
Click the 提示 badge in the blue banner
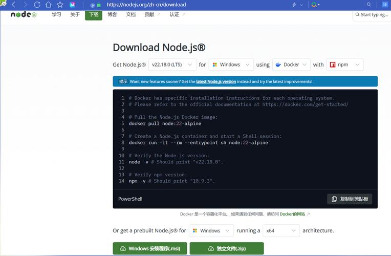[123, 81]
